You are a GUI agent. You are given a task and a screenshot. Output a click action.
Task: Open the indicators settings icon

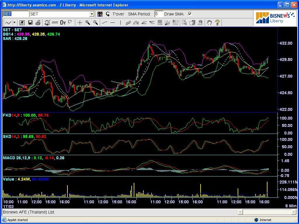pyautogui.click(x=47, y=23)
